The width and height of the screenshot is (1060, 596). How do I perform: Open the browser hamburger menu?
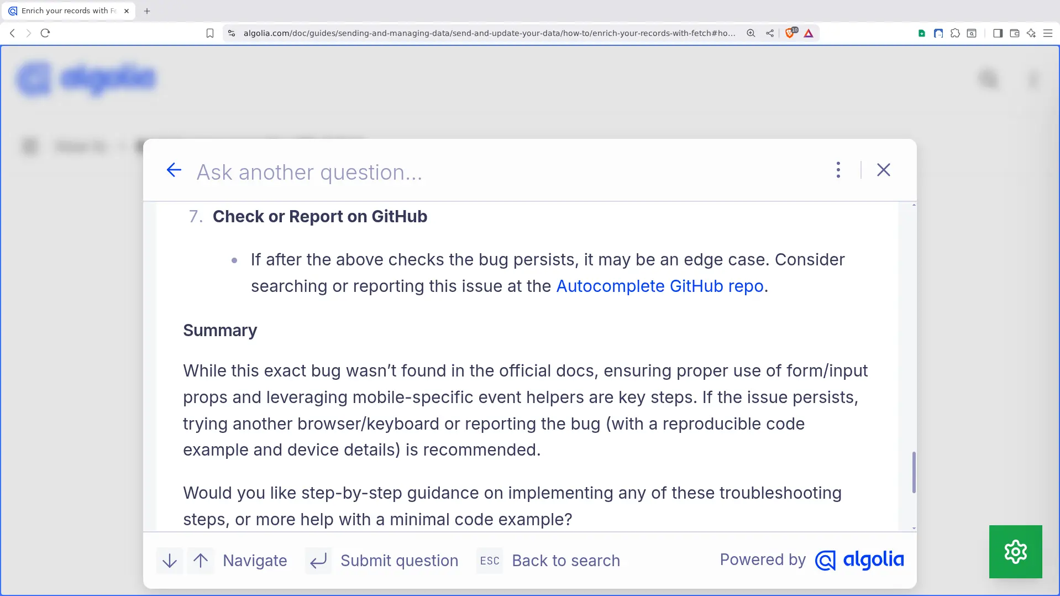pos(1049,33)
